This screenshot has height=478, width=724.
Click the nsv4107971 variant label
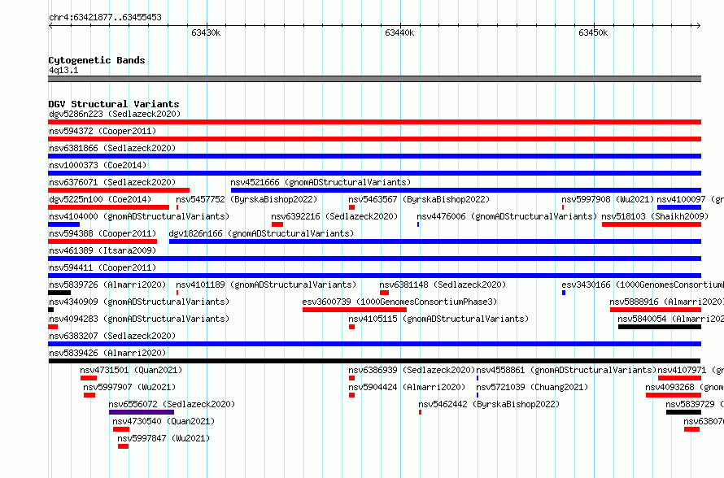click(691, 370)
